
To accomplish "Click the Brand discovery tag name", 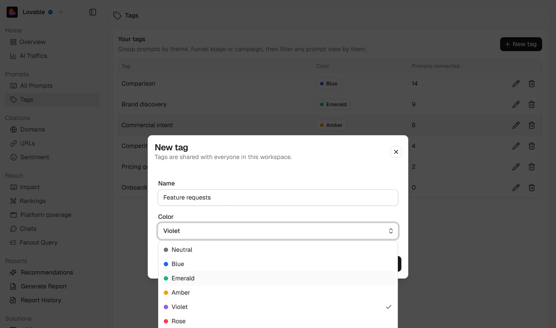I will [x=144, y=104].
